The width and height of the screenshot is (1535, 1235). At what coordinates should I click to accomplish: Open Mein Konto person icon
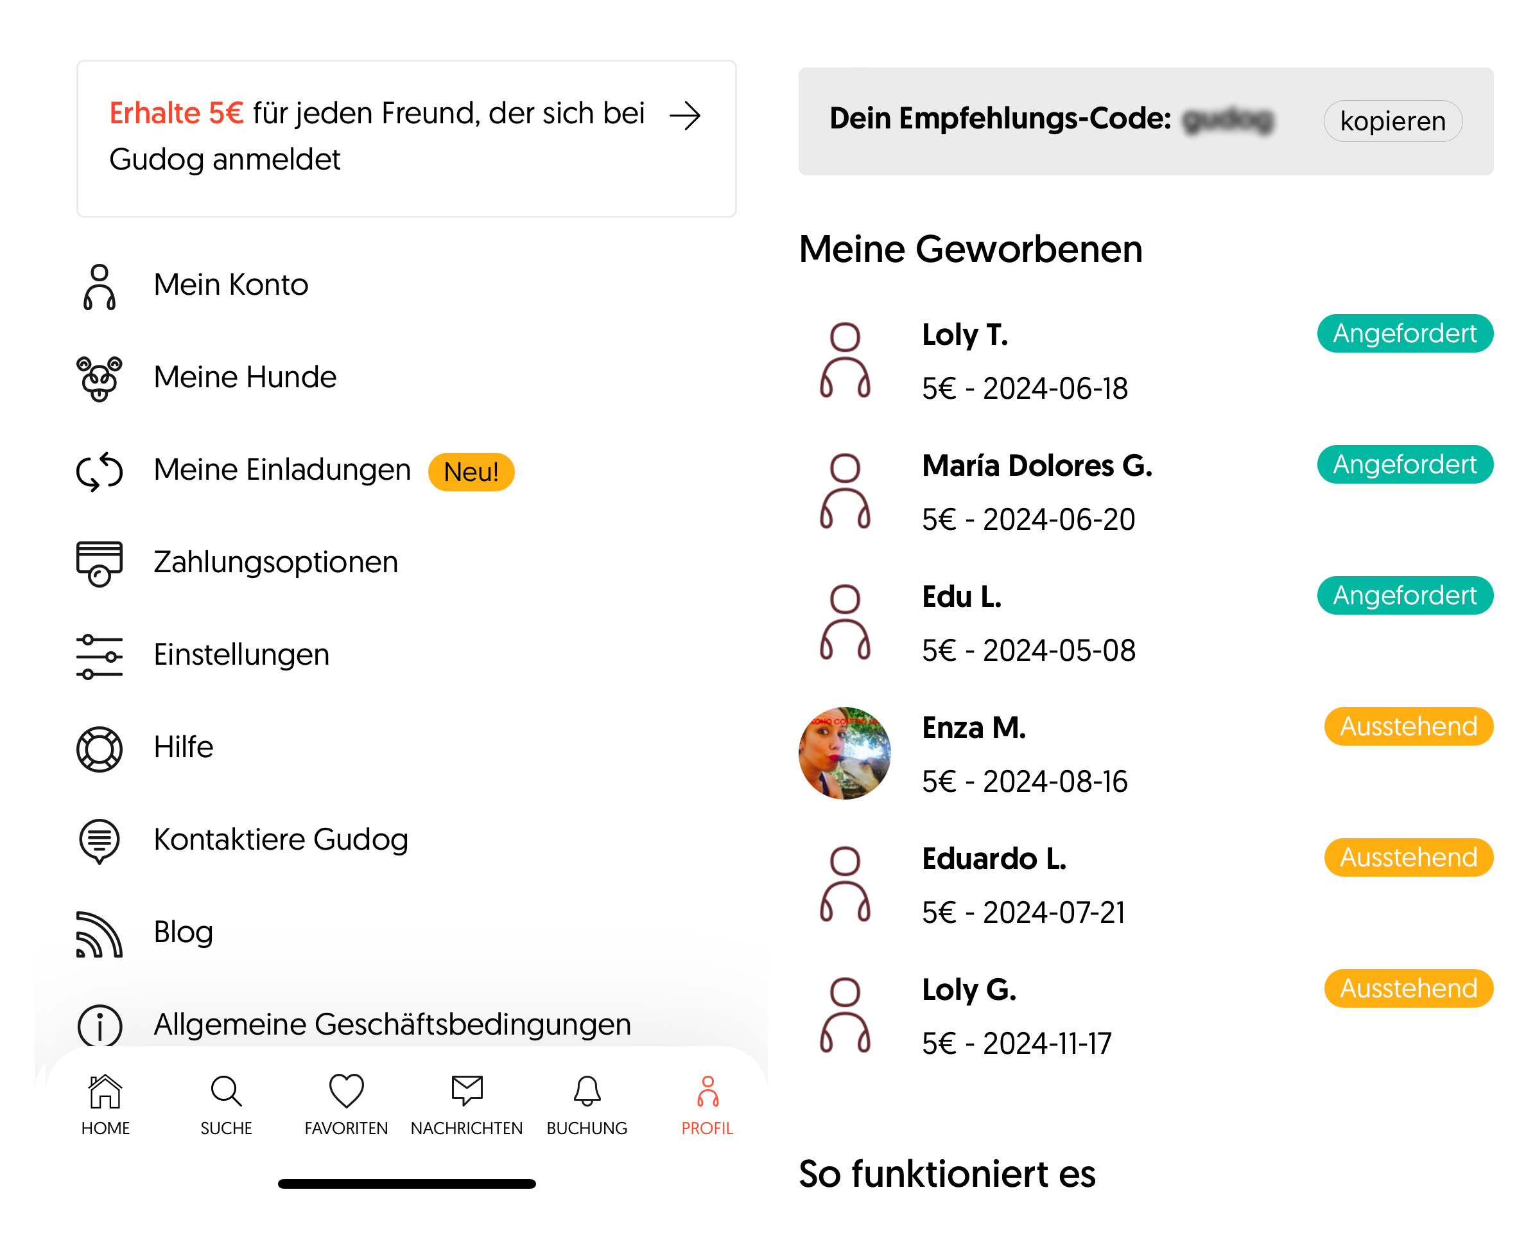click(x=99, y=286)
